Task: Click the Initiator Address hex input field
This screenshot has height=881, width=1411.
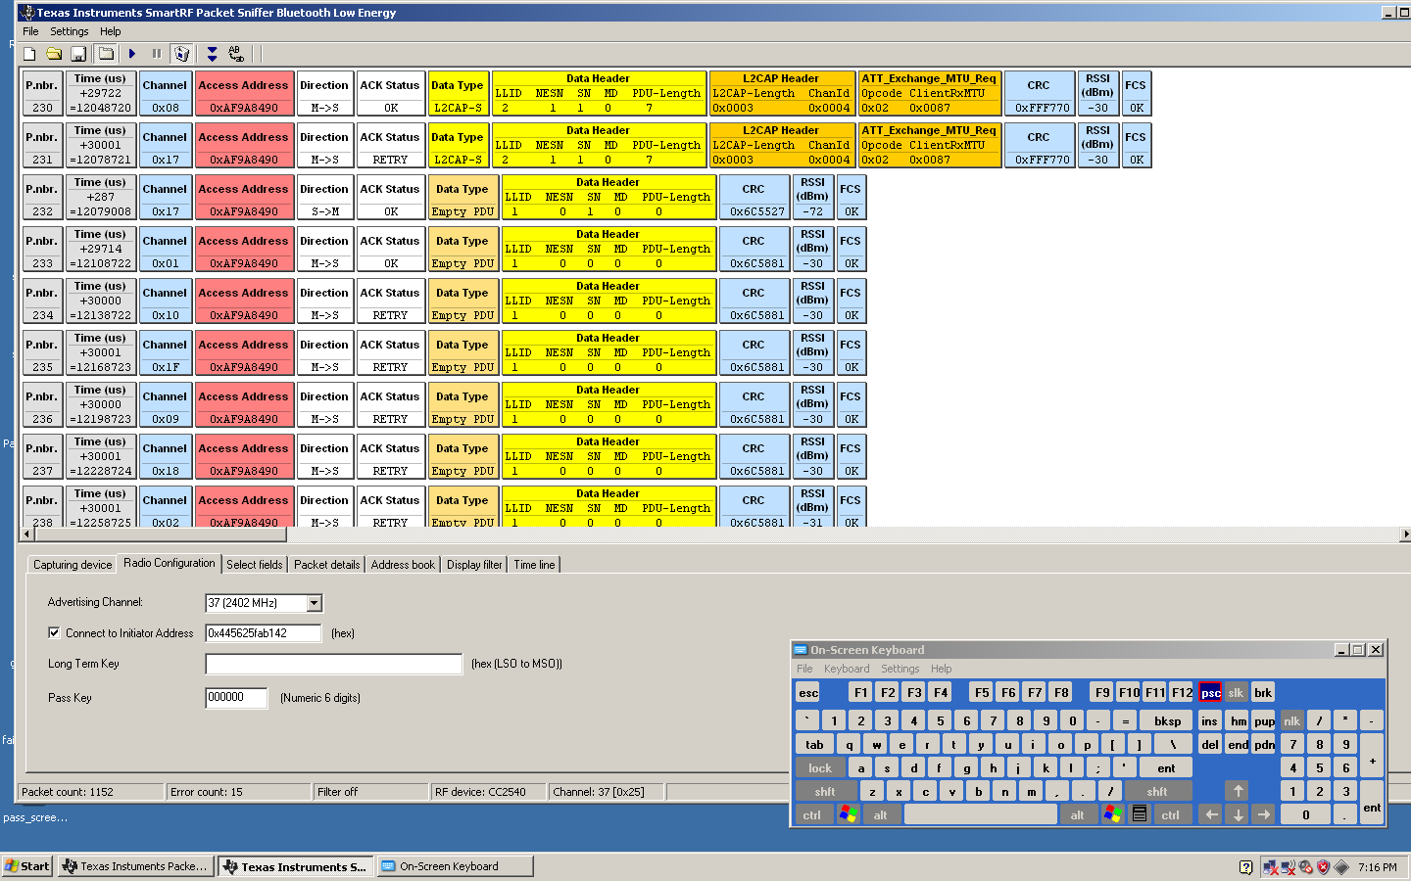Action: [x=264, y=633]
